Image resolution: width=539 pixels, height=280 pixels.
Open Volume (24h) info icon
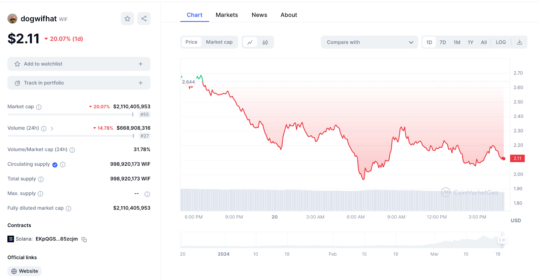point(44,128)
